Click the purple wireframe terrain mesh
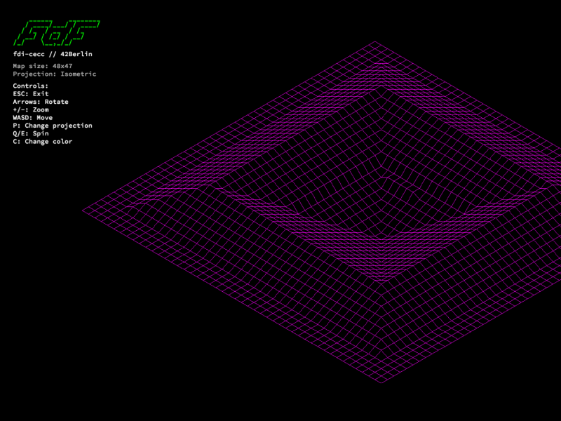561x421 pixels. pos(321,212)
